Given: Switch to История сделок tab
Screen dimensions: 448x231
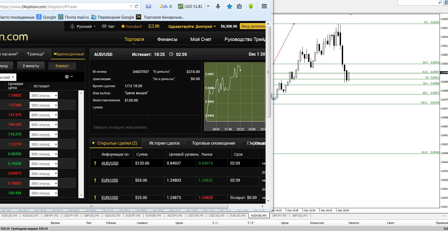Looking at the screenshot, I should click(165, 143).
